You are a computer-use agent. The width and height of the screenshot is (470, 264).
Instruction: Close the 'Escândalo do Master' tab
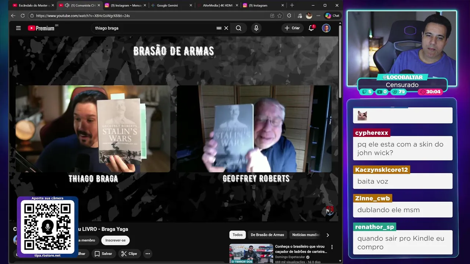click(x=53, y=5)
